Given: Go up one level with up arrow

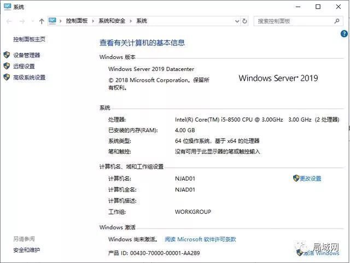Looking at the screenshot, I should point(42,21).
